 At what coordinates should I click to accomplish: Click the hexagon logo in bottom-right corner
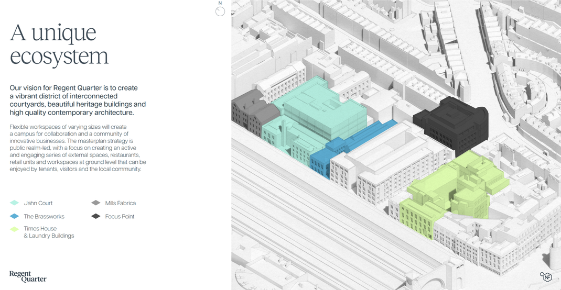[x=546, y=277]
